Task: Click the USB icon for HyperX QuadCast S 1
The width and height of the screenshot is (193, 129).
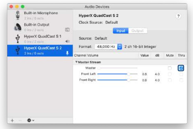Action: point(18,39)
